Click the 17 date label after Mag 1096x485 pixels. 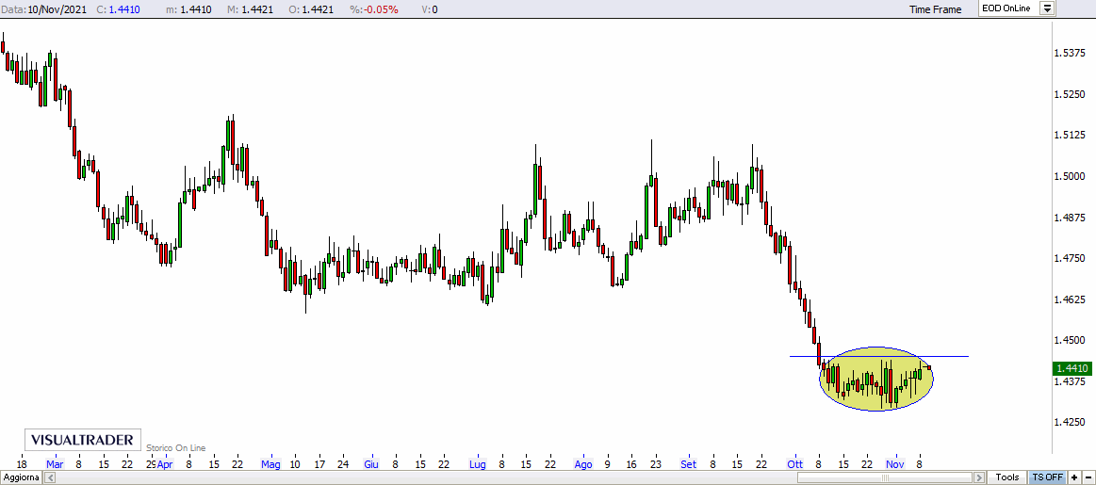(x=319, y=464)
